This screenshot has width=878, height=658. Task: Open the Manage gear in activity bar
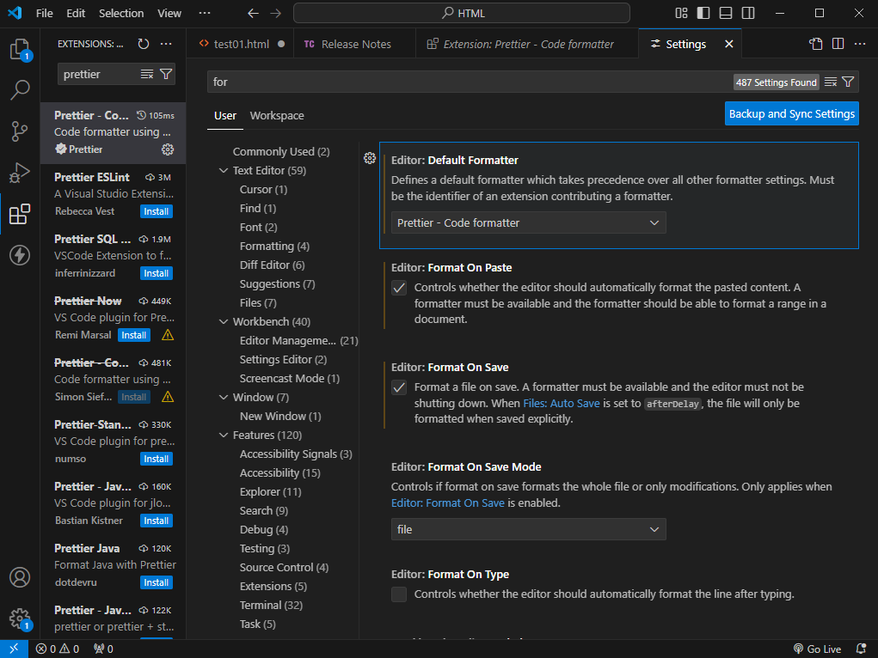pos(20,618)
